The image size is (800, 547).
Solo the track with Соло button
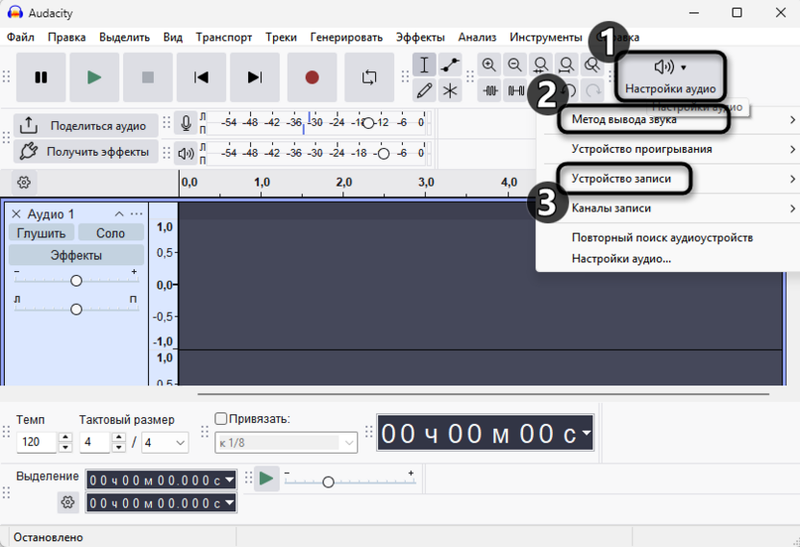coord(111,233)
